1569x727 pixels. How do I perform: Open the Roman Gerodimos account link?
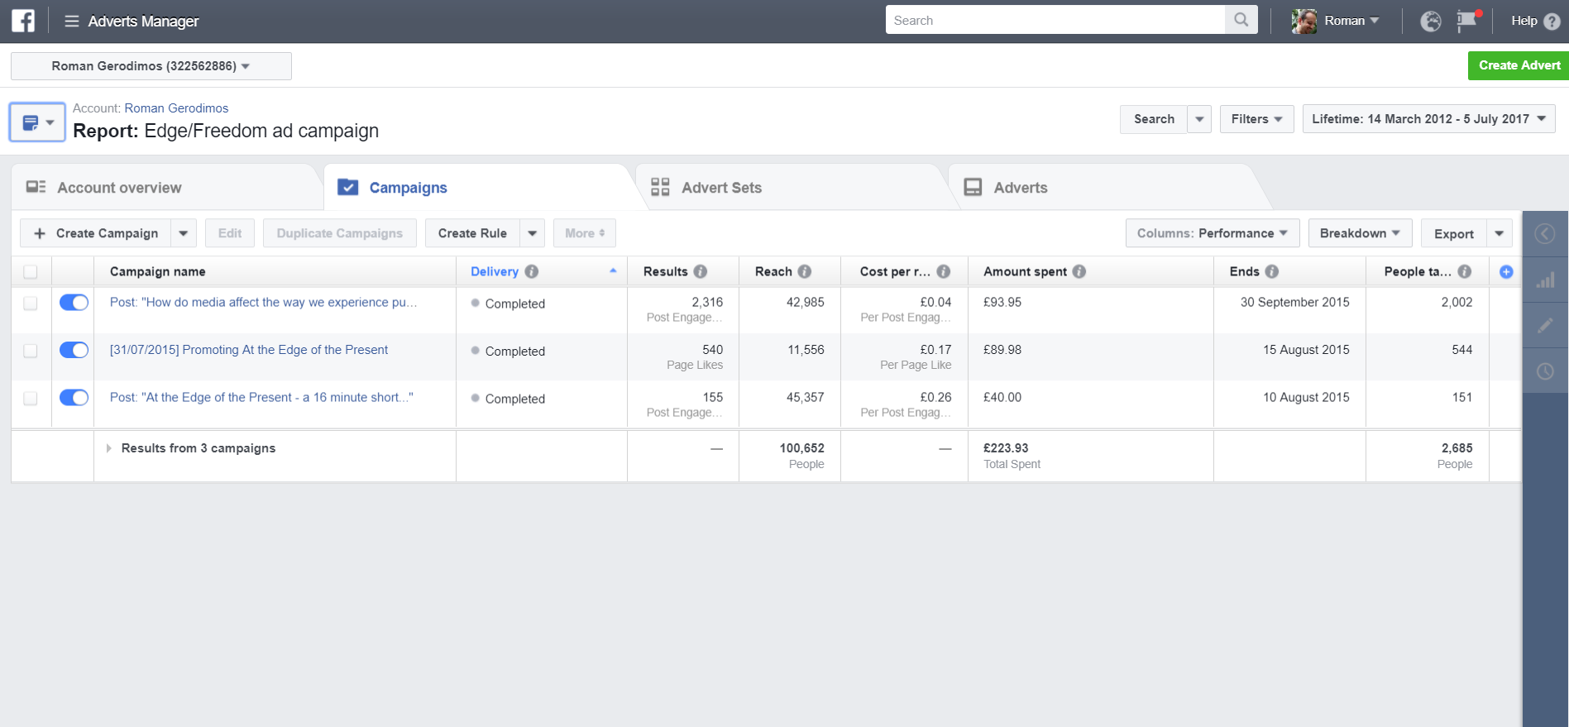click(x=176, y=108)
